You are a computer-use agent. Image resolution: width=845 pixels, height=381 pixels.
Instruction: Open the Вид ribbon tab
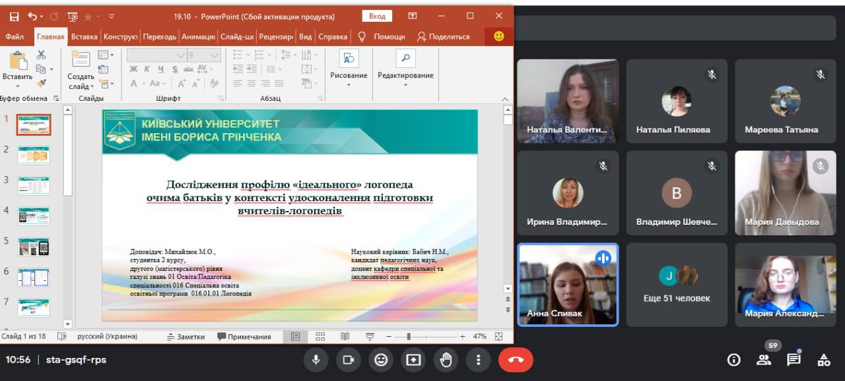[305, 37]
